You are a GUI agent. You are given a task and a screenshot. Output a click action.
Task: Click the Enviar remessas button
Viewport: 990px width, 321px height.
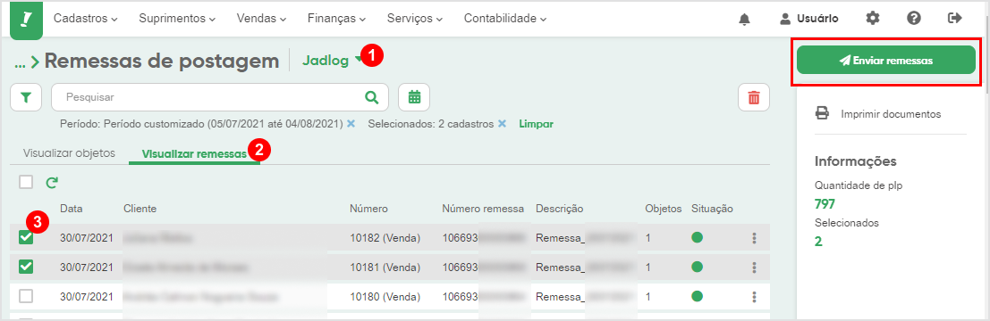point(886,61)
